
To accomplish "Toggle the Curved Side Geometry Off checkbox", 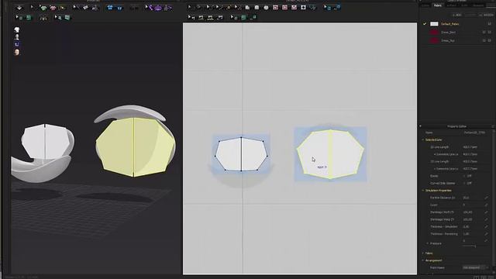I will 465,183.
